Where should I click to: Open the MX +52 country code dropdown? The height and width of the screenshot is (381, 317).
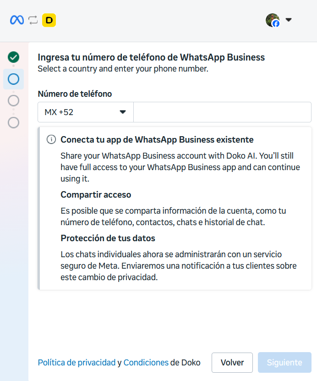pos(86,112)
